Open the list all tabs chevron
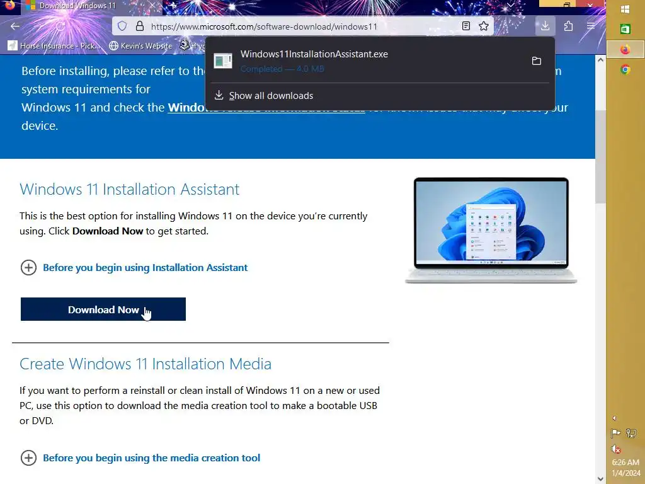Image resolution: width=645 pixels, height=484 pixels. [510, 5]
